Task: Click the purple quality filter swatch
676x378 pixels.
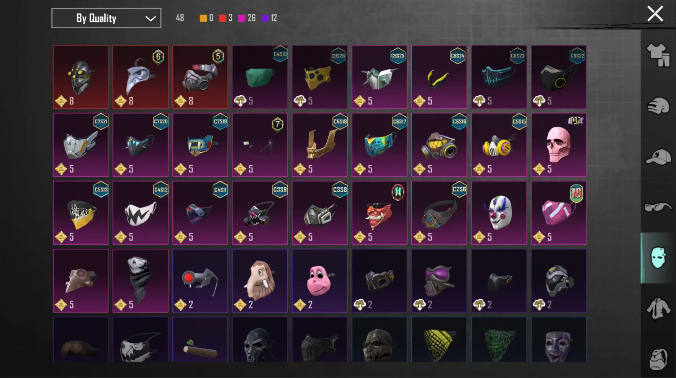Action: tap(265, 18)
